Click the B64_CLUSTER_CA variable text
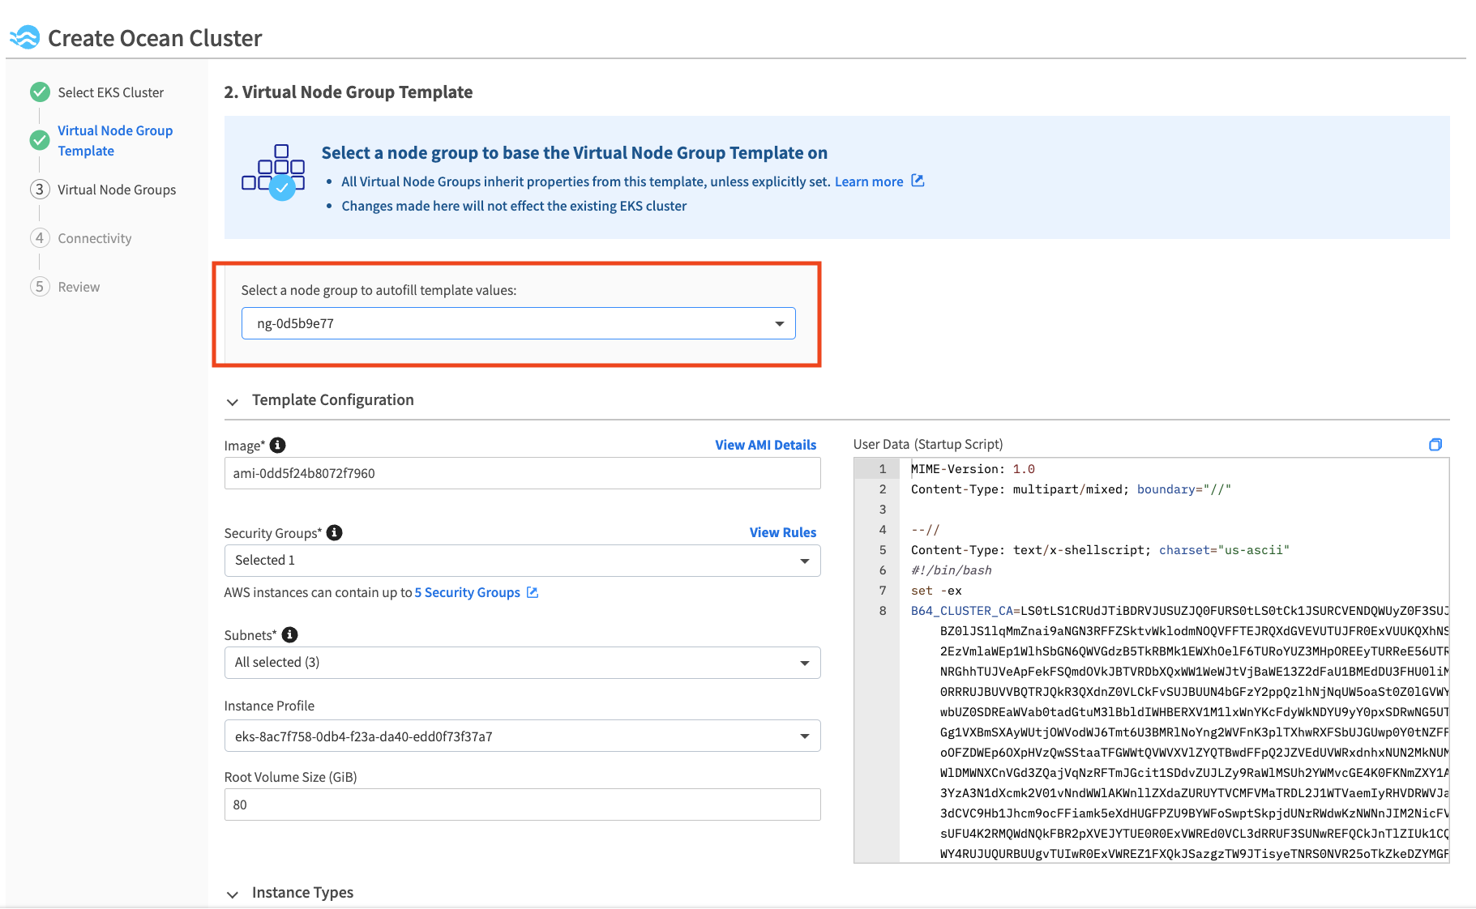This screenshot has height=909, width=1476. [x=962, y=611]
